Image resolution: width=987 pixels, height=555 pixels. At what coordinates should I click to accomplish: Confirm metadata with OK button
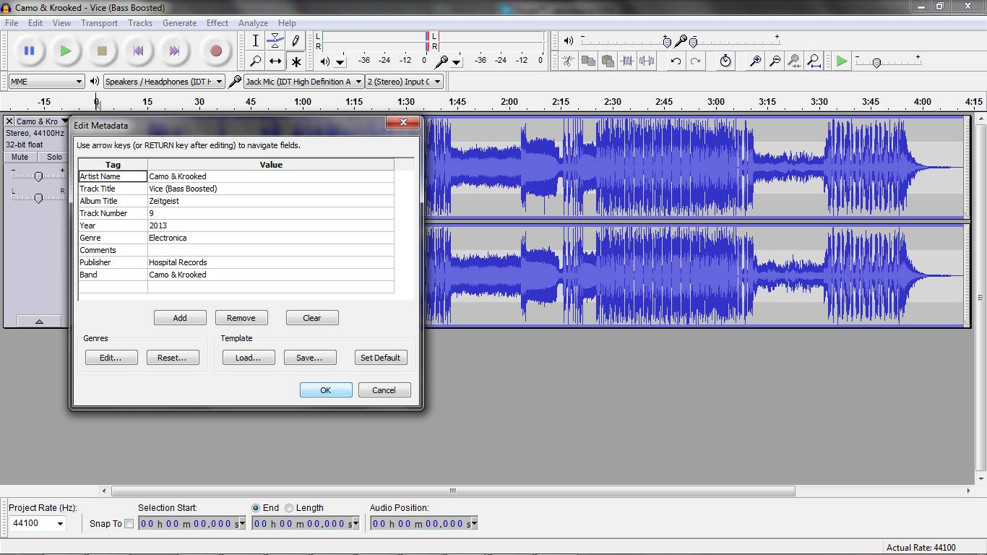click(x=326, y=390)
